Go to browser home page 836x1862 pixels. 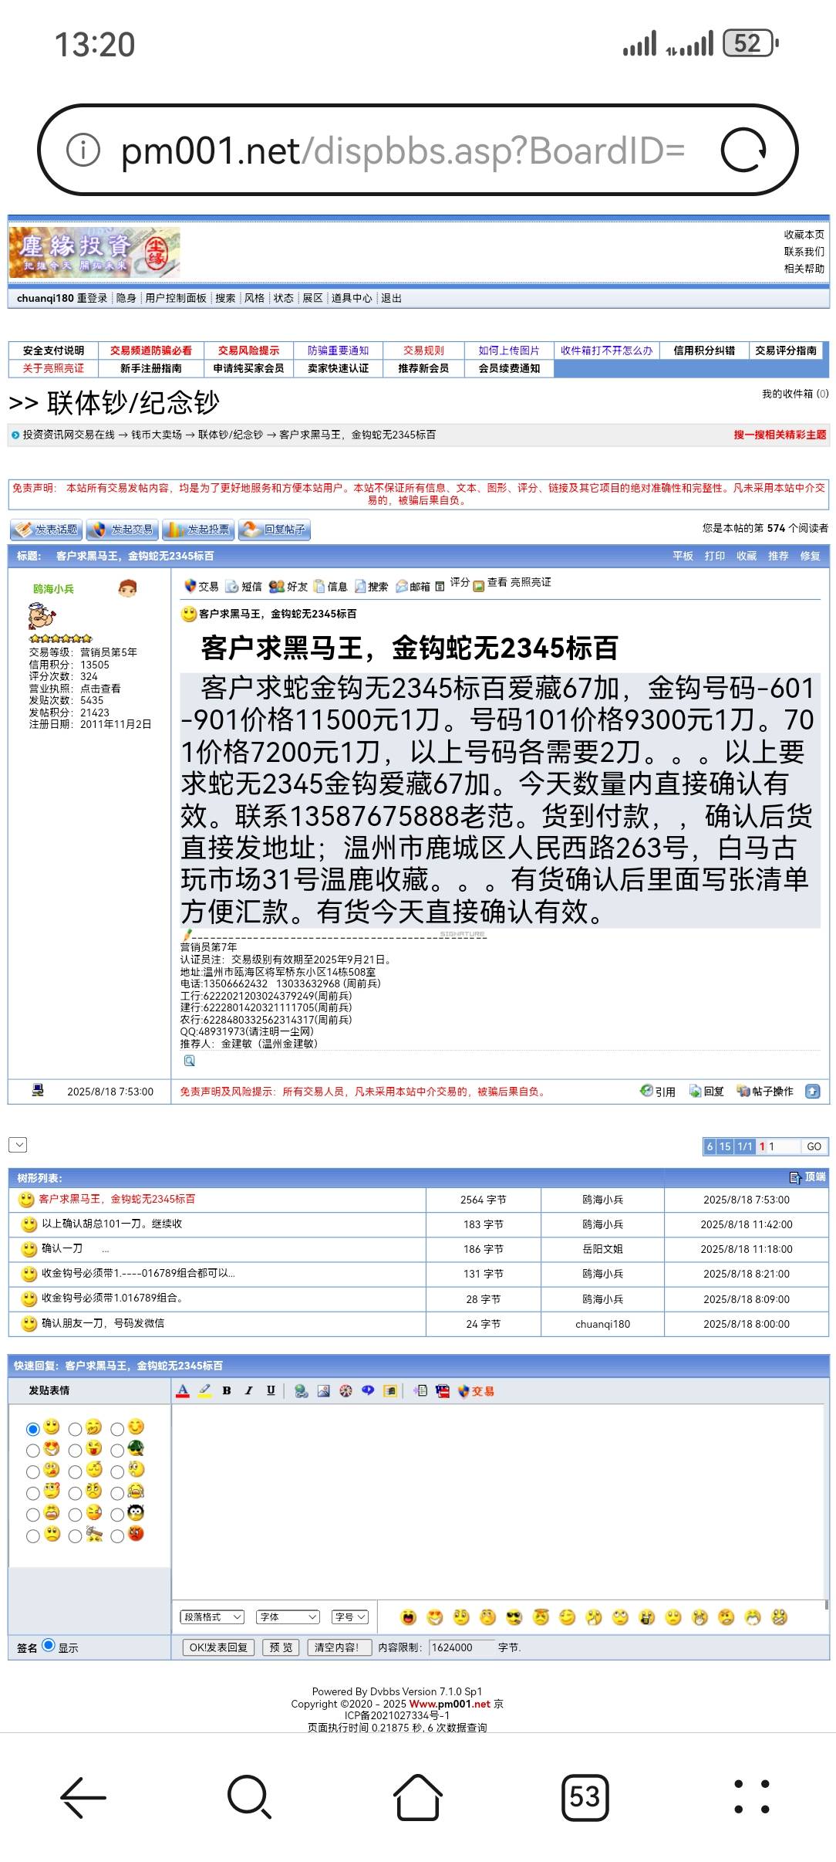click(x=418, y=1796)
